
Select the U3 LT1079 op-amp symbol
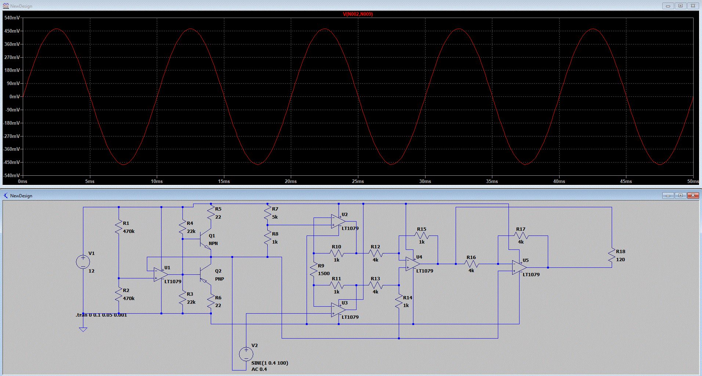tap(338, 310)
